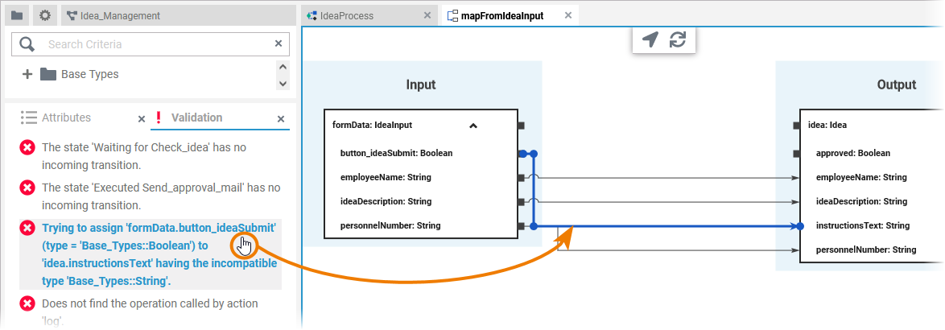Clear the Search Criteria field
945x330 pixels.
279,43
